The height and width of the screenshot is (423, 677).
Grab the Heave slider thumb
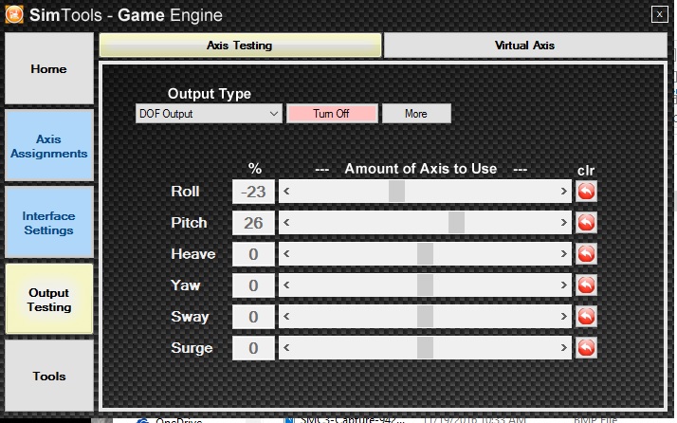425,253
